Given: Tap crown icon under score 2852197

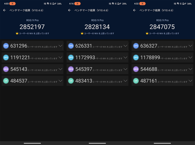Looking at the screenshot, I should click(x=17, y=33).
